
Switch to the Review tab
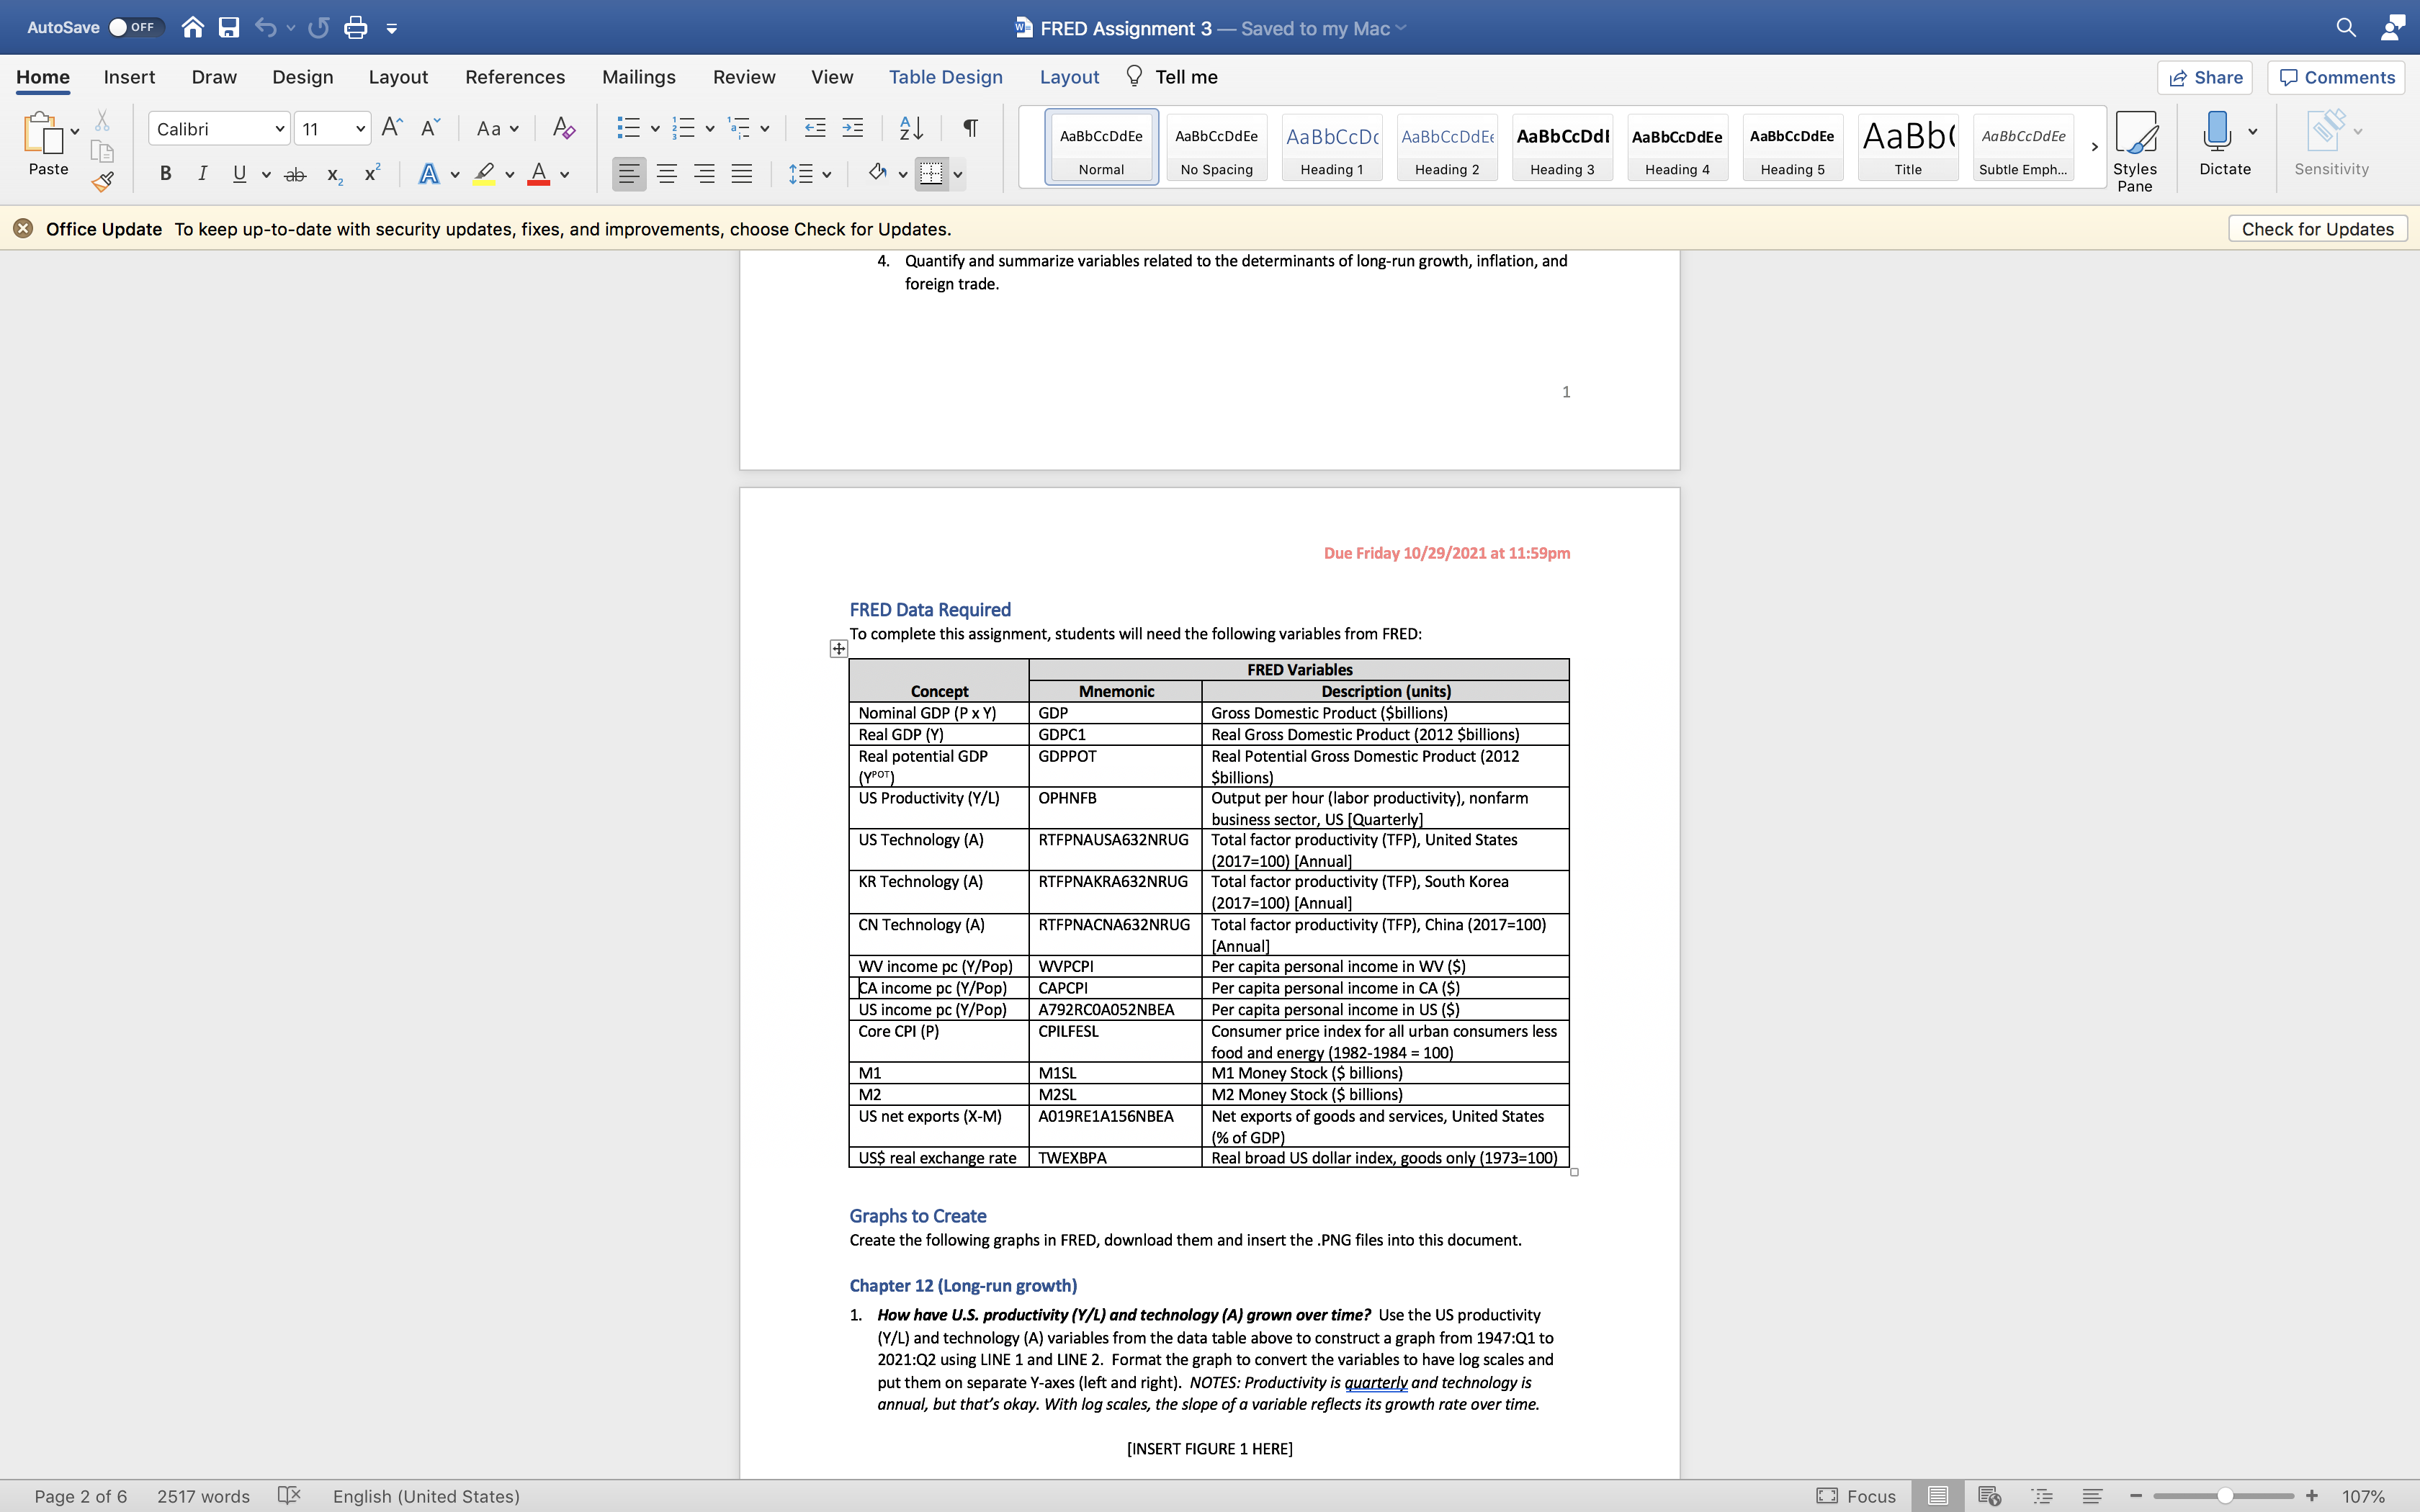tap(744, 76)
